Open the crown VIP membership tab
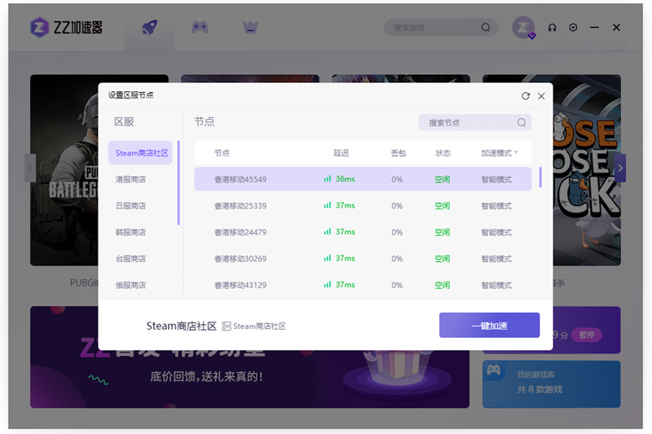652x434 pixels. pos(250,27)
